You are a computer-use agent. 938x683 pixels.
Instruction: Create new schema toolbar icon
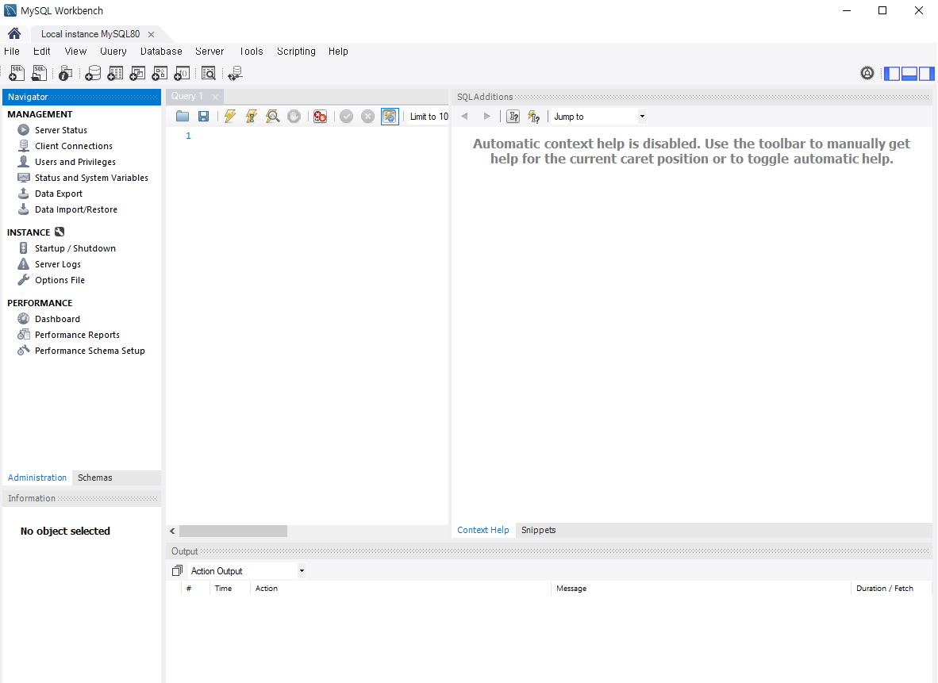[93, 73]
